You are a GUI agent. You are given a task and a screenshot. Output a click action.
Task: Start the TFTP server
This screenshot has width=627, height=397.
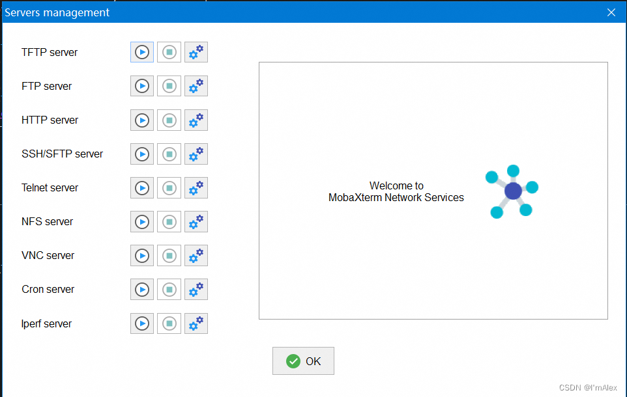142,52
